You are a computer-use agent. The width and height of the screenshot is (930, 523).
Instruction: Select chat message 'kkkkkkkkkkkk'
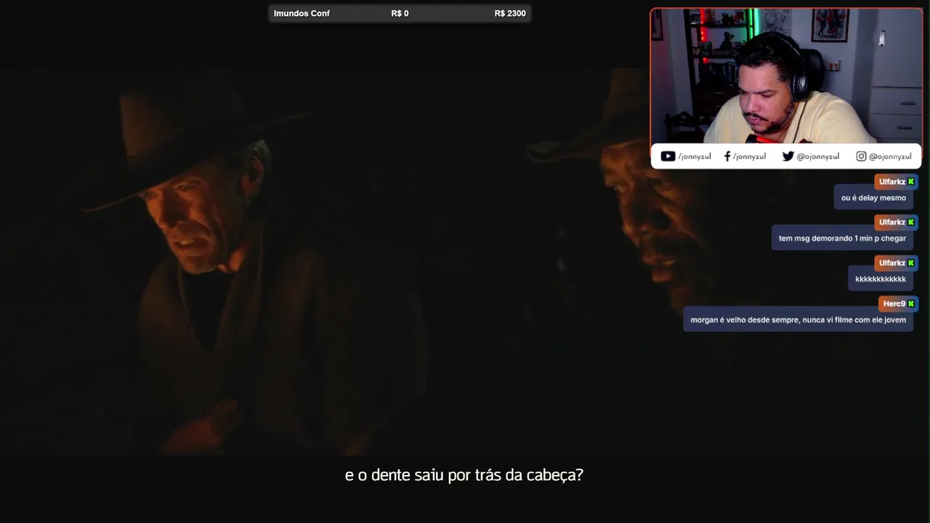coord(881,279)
